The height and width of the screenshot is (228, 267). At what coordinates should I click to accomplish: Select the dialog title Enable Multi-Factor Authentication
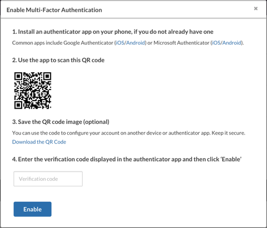(54, 10)
